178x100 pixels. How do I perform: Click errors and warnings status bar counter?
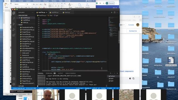[x=31, y=88]
